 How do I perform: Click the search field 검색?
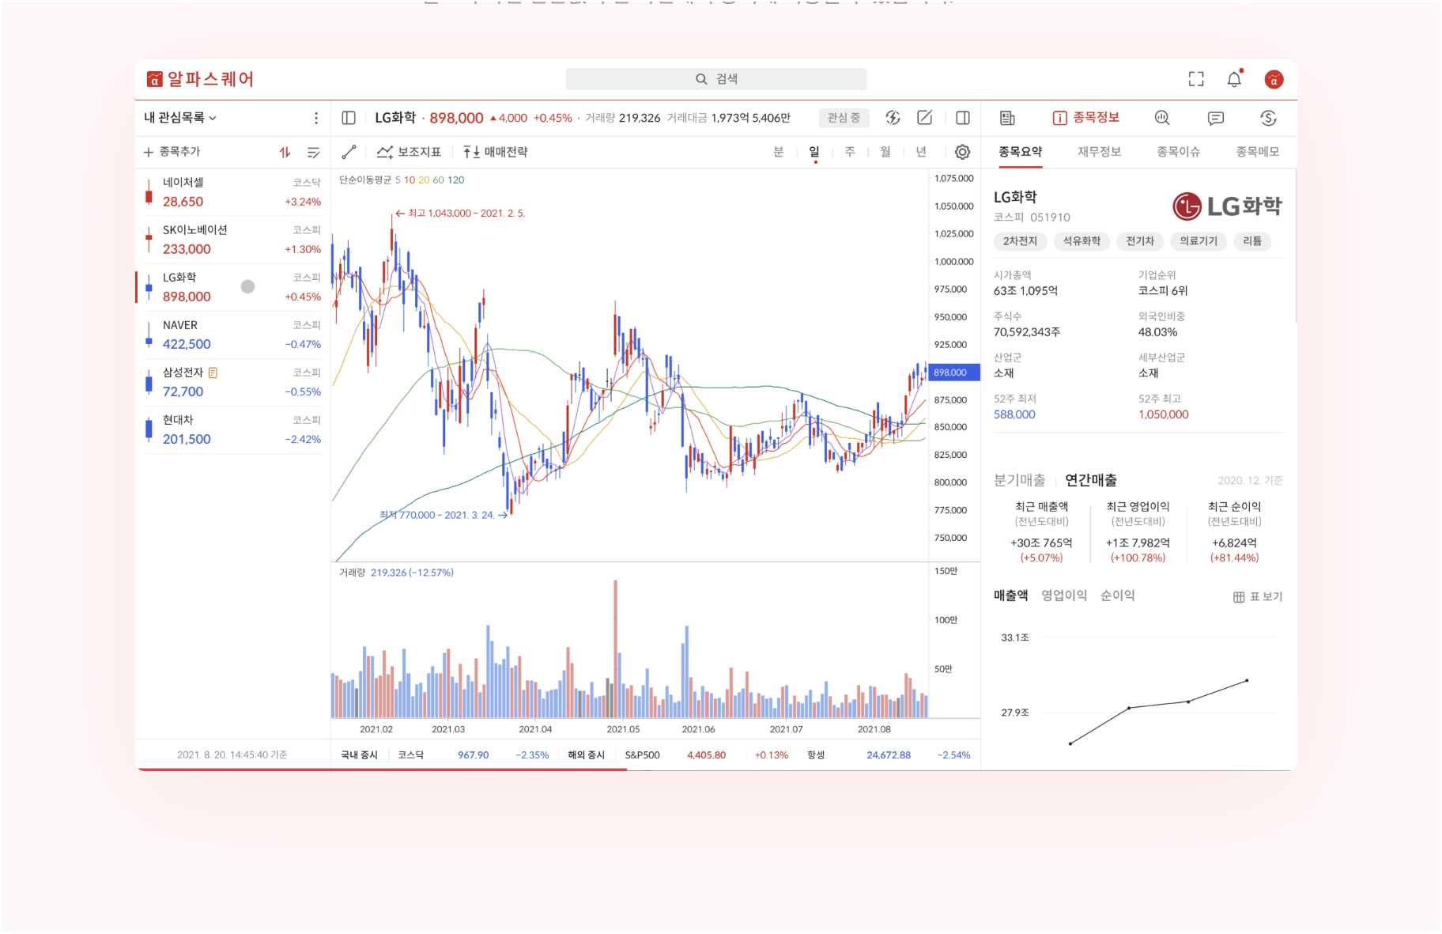715,79
